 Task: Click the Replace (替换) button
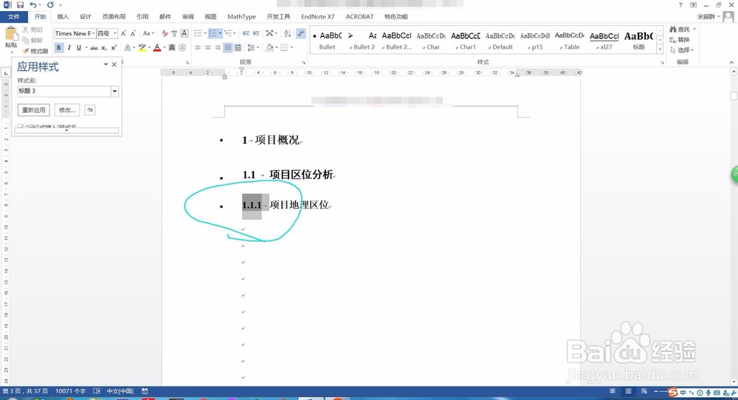680,40
